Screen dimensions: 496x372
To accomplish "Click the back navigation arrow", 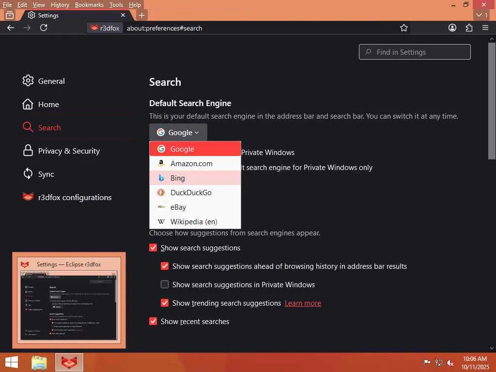I will 11,28.
